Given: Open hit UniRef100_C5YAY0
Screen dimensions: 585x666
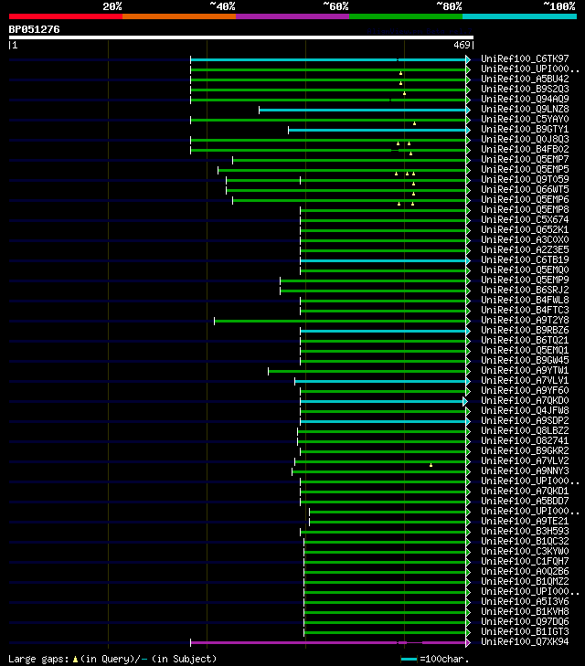Looking at the screenshot, I should 525,119.
